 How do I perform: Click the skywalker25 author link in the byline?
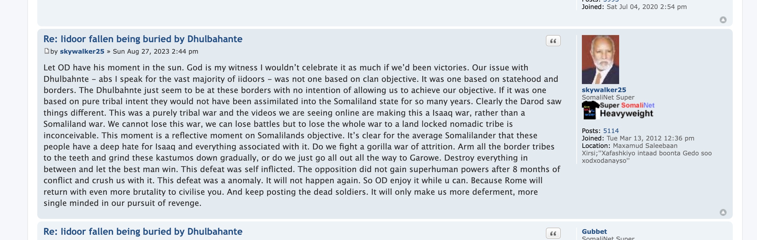[82, 51]
